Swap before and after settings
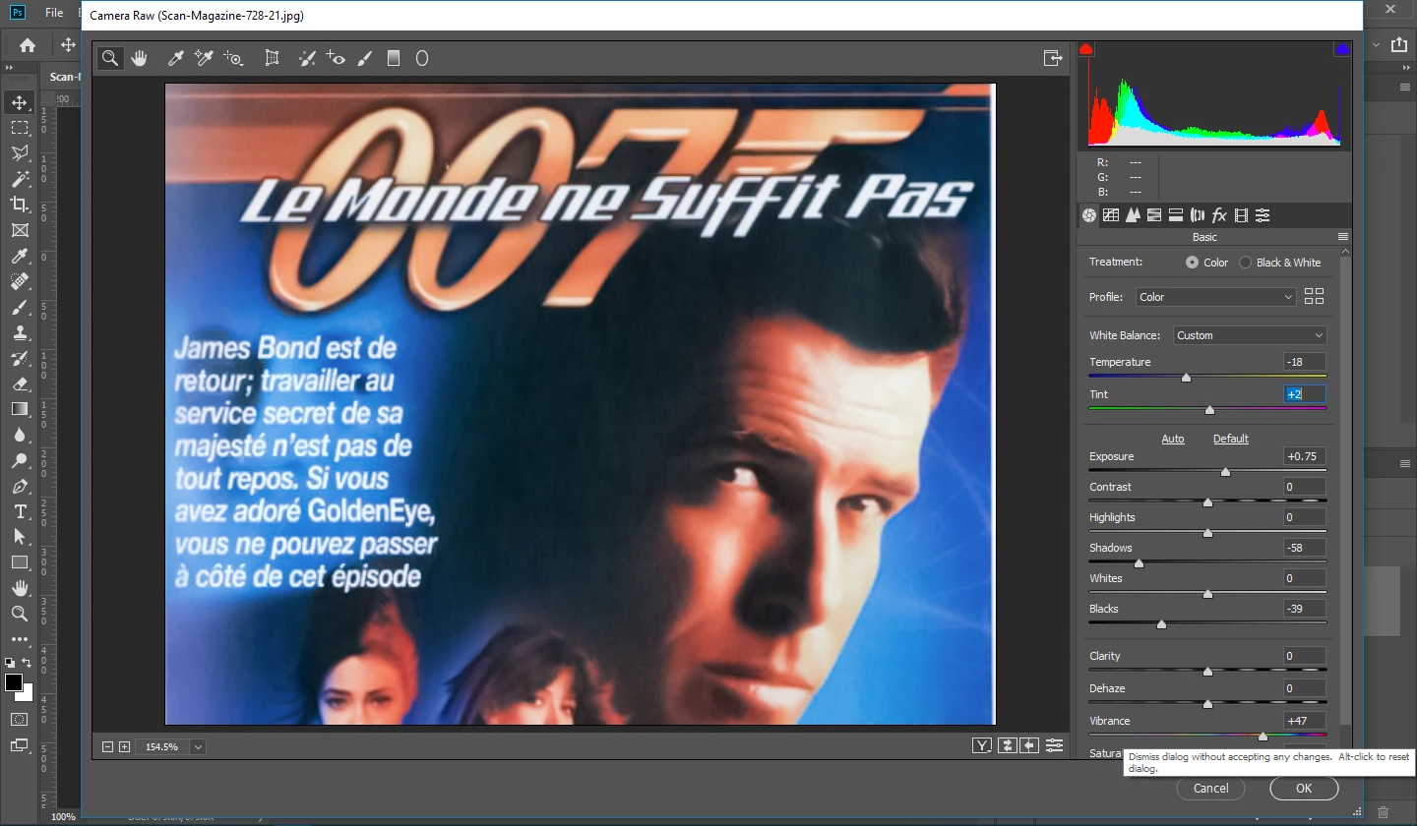 pyautogui.click(x=1006, y=746)
